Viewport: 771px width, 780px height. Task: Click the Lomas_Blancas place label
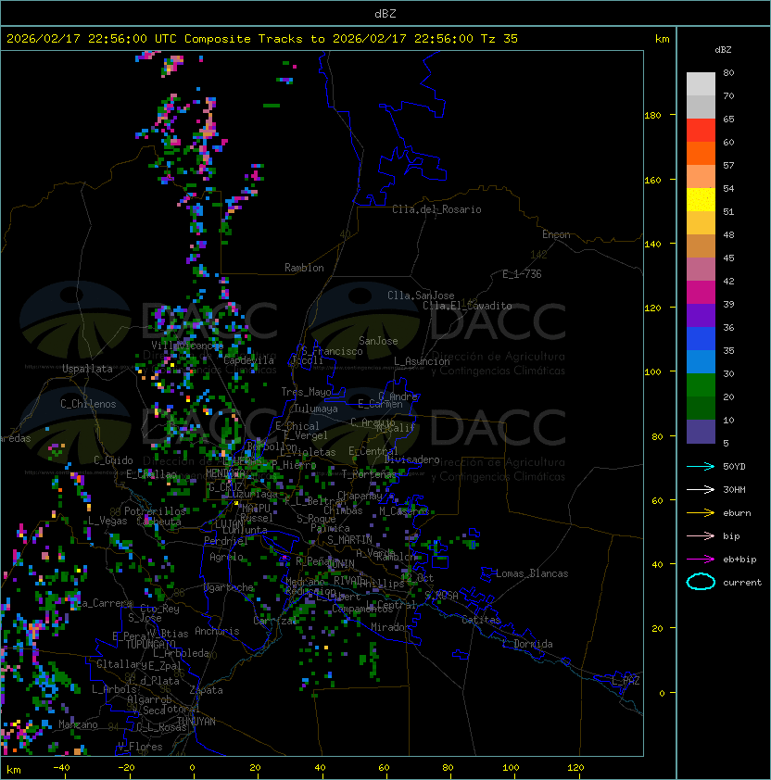pos(532,573)
